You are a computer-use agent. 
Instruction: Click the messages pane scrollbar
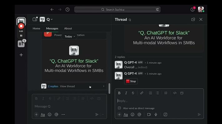pos(109,88)
